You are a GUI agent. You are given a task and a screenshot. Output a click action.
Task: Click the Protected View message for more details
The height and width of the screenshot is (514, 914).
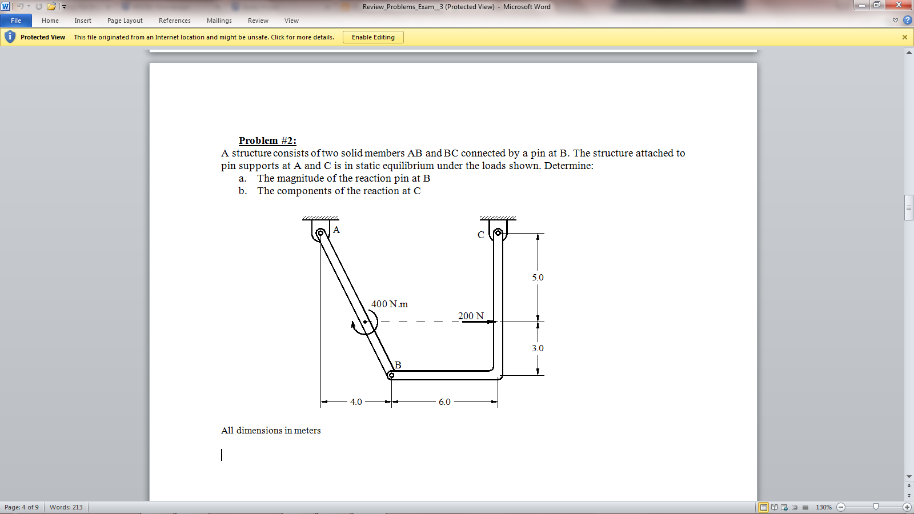204,37
